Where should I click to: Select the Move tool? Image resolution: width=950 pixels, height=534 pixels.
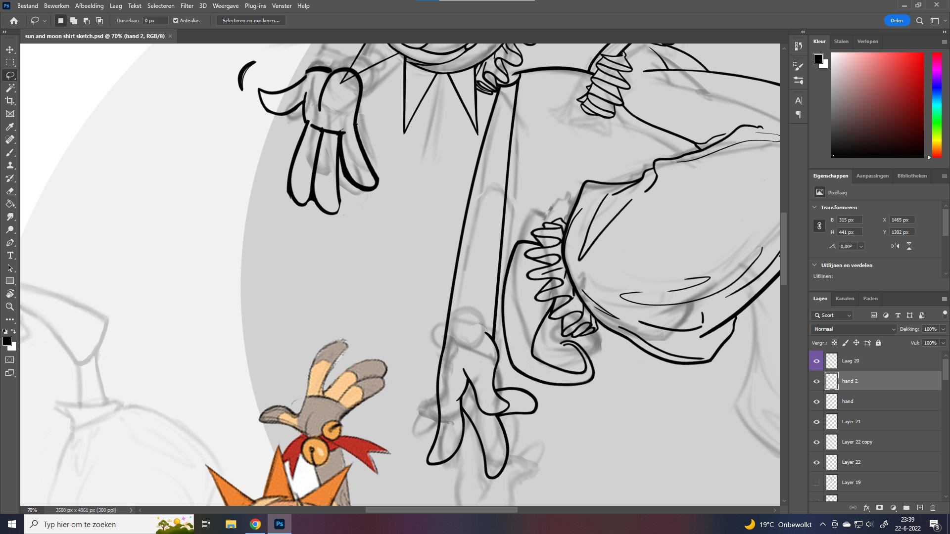[x=10, y=49]
